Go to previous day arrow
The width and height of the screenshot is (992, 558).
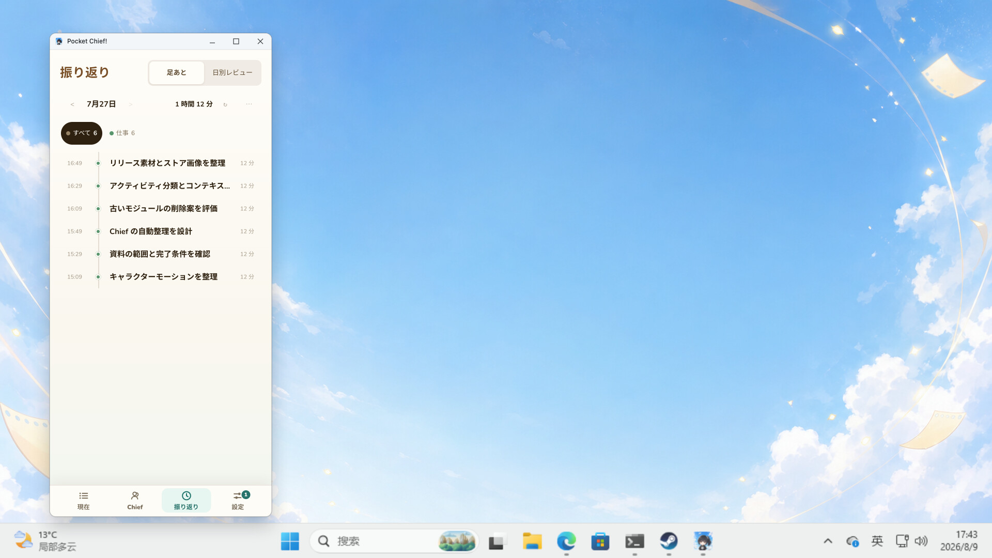(72, 104)
